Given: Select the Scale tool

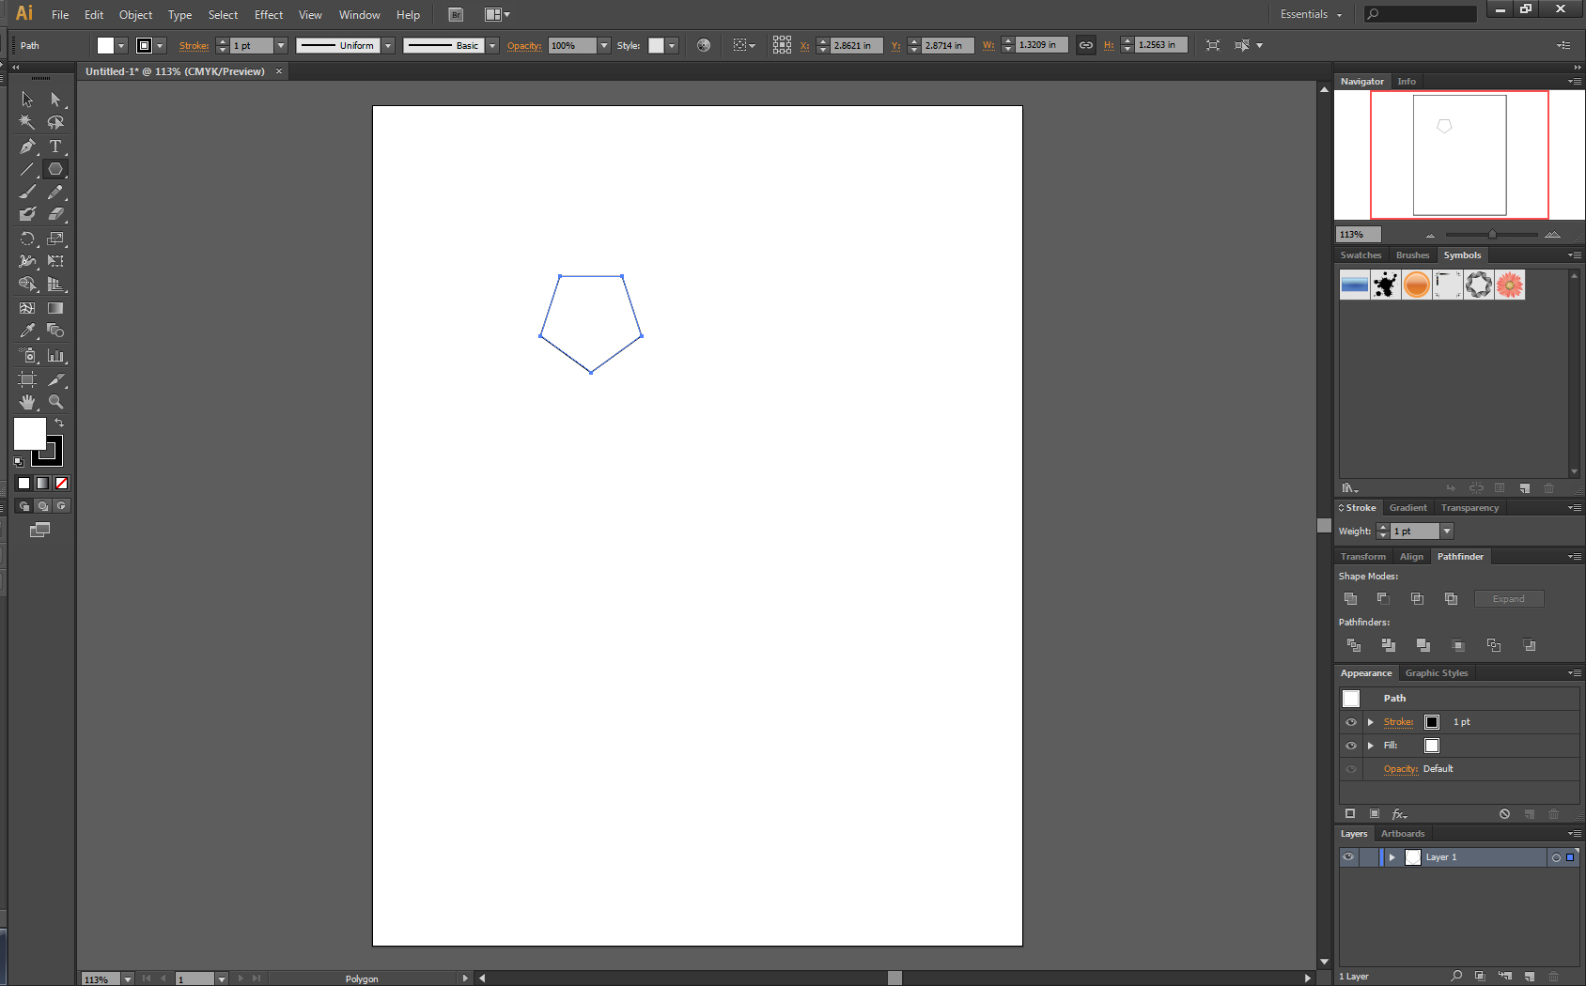Looking at the screenshot, I should point(55,239).
